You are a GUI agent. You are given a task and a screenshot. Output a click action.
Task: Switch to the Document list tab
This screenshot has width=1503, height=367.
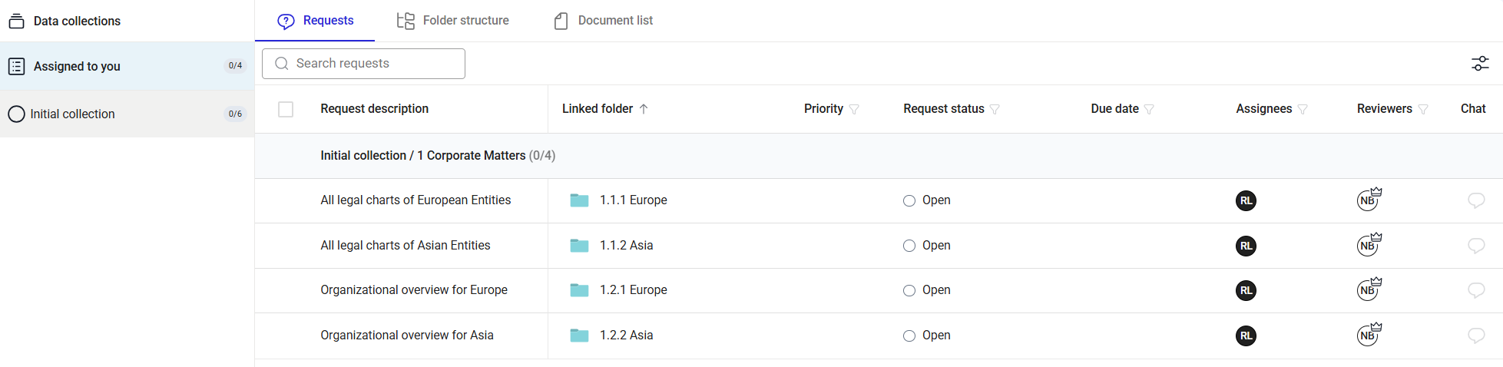pos(604,21)
